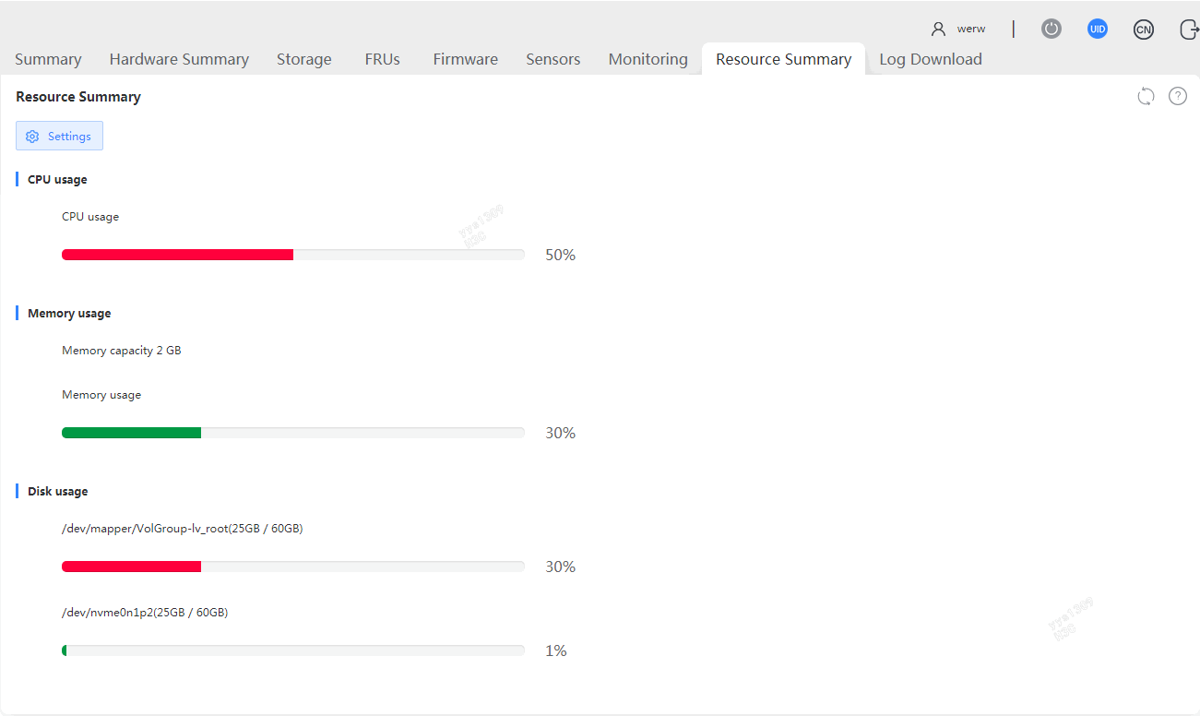Click the gear icon in Settings

click(x=32, y=137)
